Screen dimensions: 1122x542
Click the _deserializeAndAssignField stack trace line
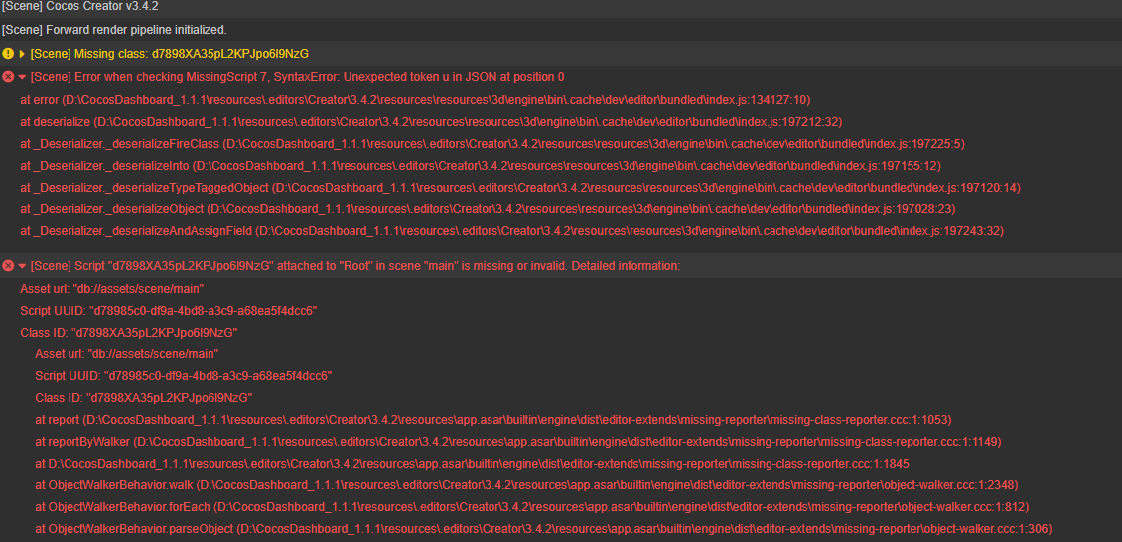pos(512,231)
